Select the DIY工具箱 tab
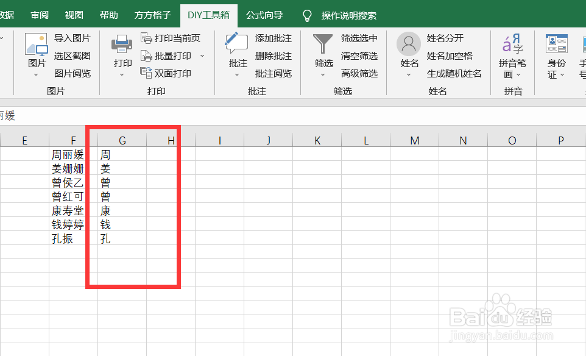 click(x=208, y=15)
